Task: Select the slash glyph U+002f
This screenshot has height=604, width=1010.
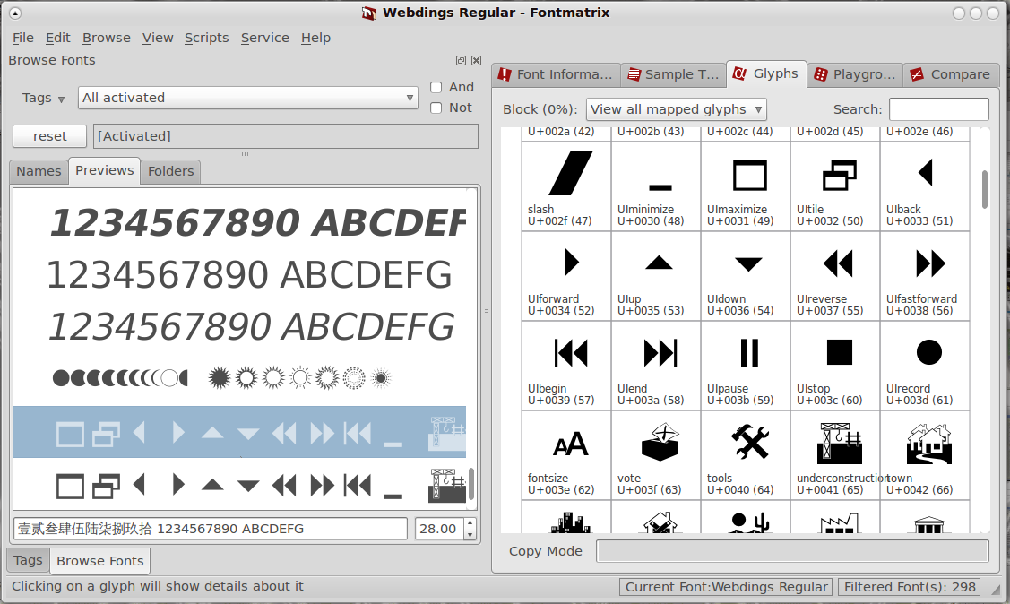Action: (x=565, y=186)
